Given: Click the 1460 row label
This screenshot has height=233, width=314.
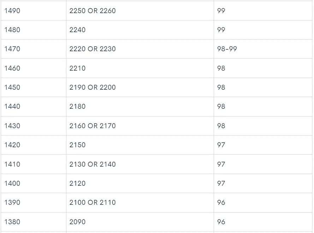Looking at the screenshot, I should [x=12, y=68].
